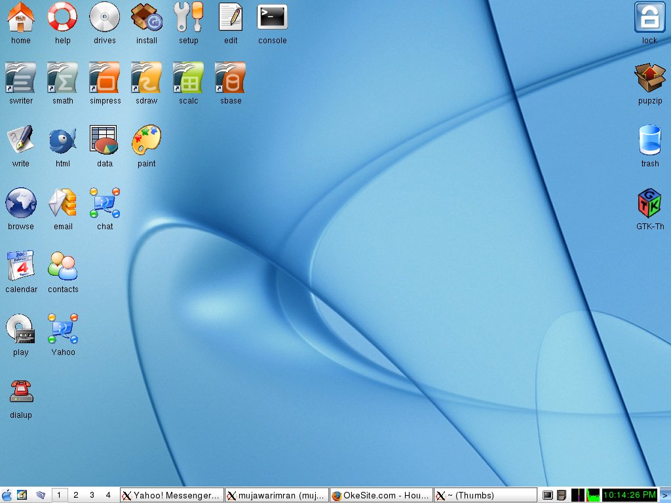Open the GTK-Th theme chooser icon
Screen dimensions: 671x503
pos(650,203)
